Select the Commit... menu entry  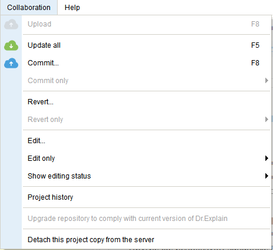tap(147, 63)
